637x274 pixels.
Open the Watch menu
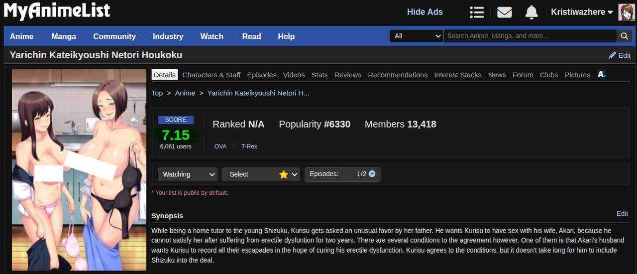[x=212, y=36]
